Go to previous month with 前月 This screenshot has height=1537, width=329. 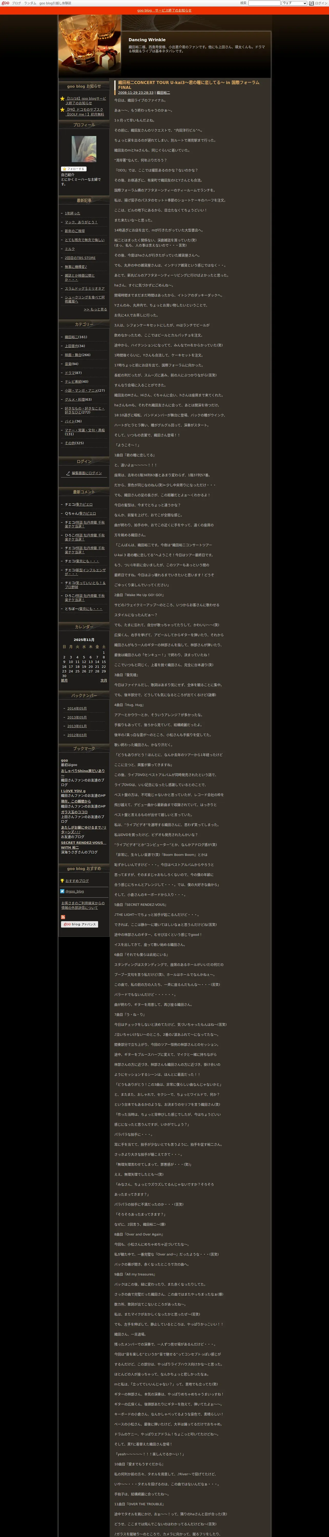pyautogui.click(x=65, y=681)
